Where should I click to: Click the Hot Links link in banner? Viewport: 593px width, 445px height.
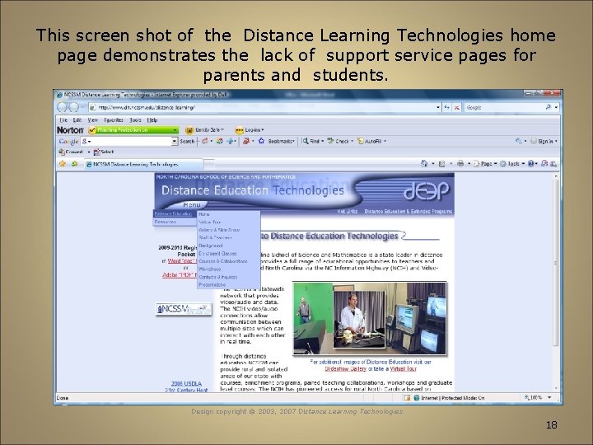click(348, 211)
